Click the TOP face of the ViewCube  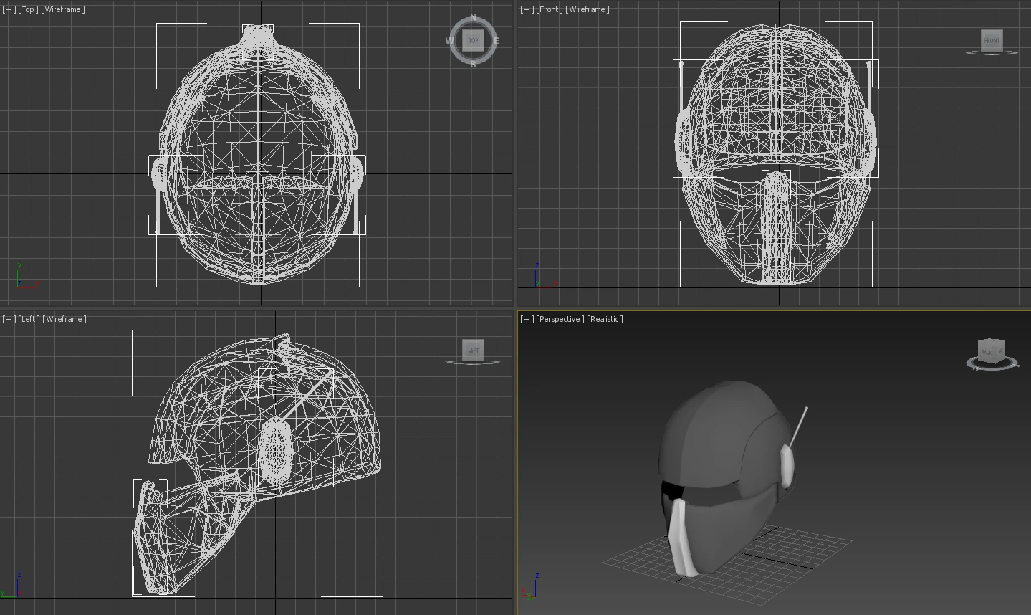tap(473, 40)
